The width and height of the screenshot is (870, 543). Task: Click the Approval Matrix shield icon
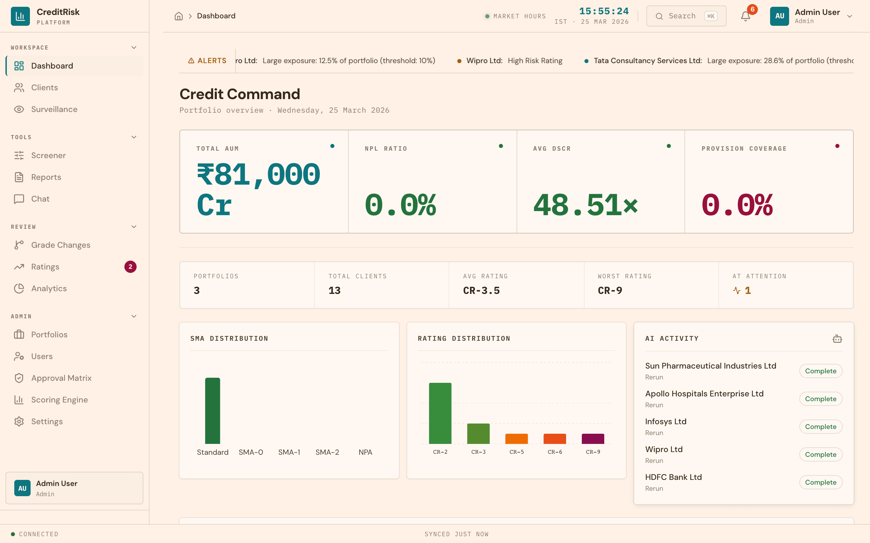click(x=19, y=378)
